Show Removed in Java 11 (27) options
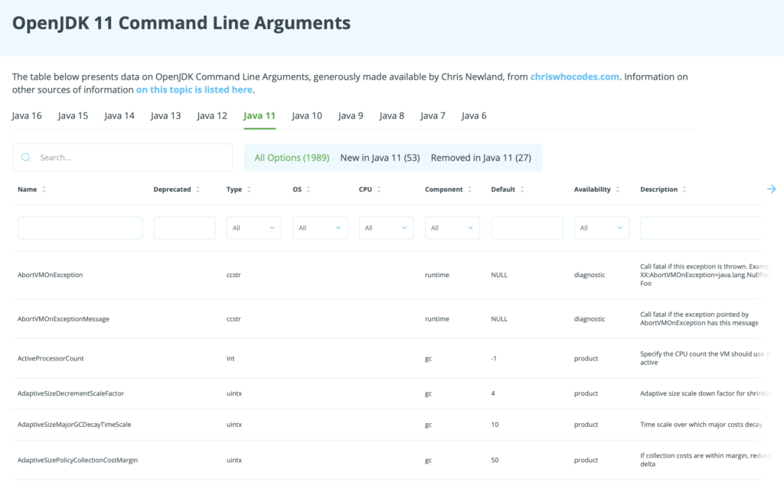Image resolution: width=784 pixels, height=489 pixels. pyautogui.click(x=481, y=158)
